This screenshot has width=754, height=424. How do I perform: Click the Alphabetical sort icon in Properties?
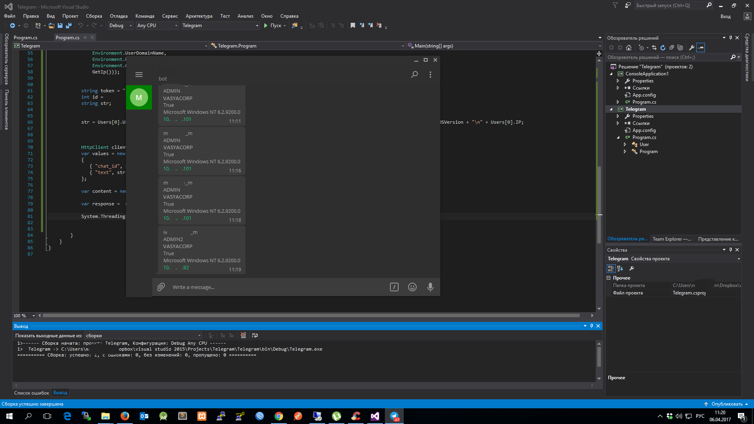click(x=620, y=269)
